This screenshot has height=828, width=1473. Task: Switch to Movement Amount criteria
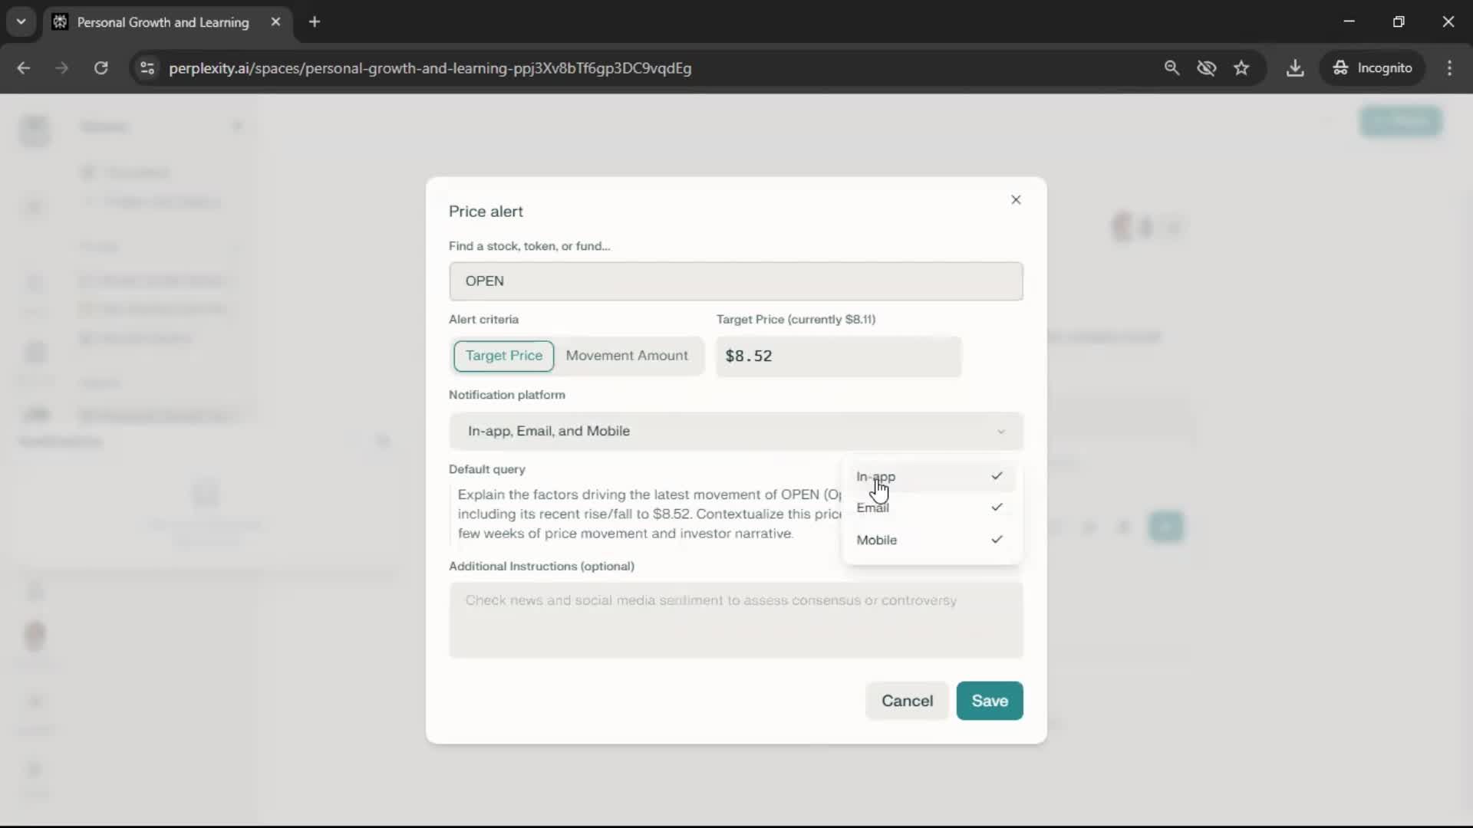coord(626,356)
